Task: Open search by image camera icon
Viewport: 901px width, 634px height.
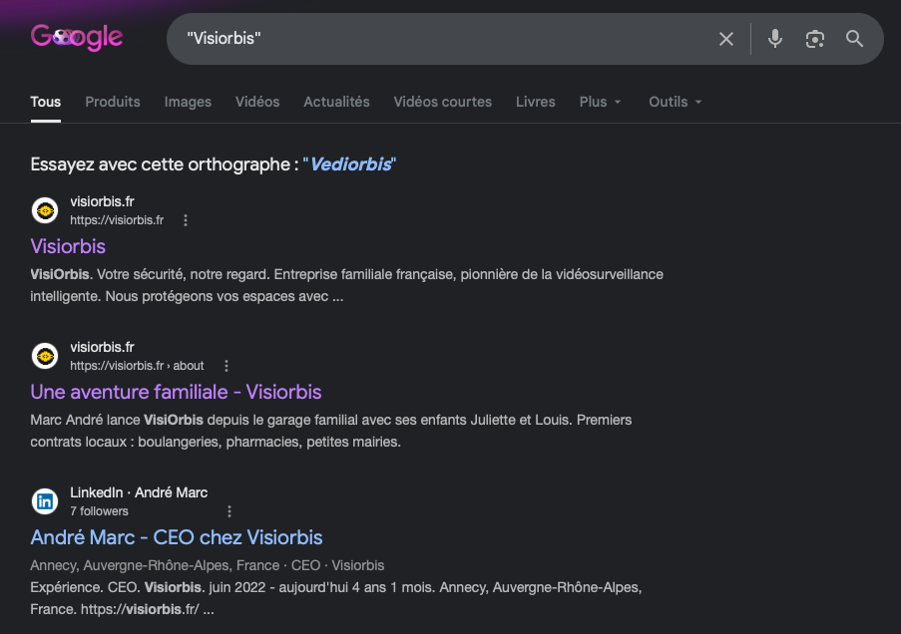Action: 815,39
